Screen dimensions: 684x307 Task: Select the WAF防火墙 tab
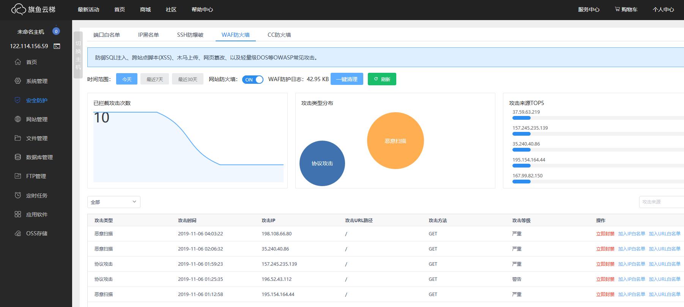coord(236,35)
